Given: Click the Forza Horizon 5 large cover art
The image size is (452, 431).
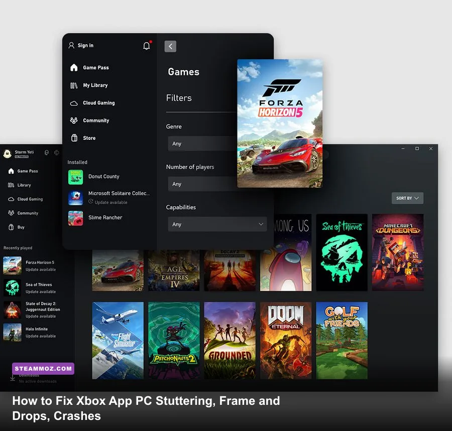Looking at the screenshot, I should point(280,124).
